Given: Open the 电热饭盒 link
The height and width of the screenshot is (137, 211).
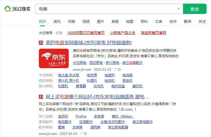Looking at the screenshot, I should (x=118, y=86).
